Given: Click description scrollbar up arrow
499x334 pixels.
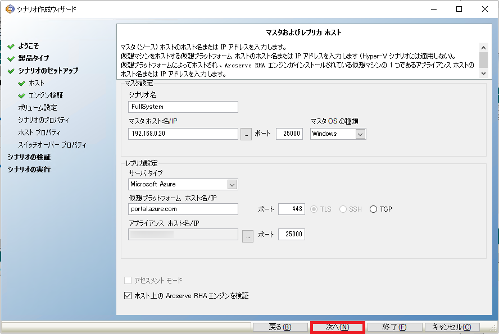Looking at the screenshot, I should click(483, 48).
